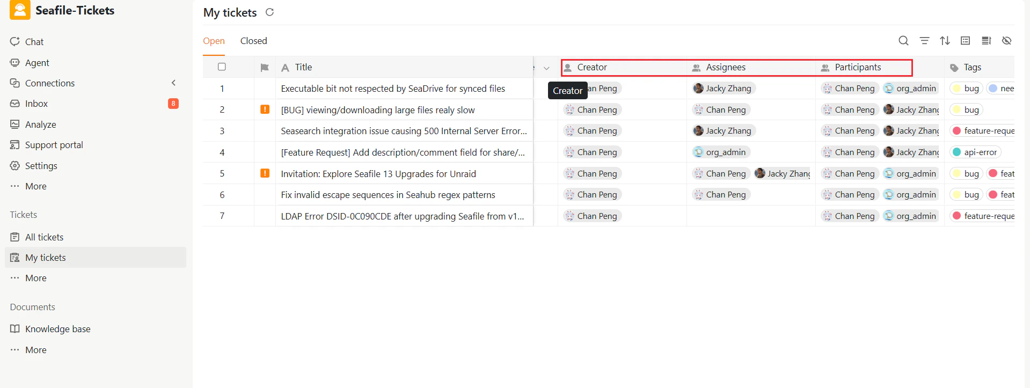
Task: Select row number 4
Action: tap(222, 152)
